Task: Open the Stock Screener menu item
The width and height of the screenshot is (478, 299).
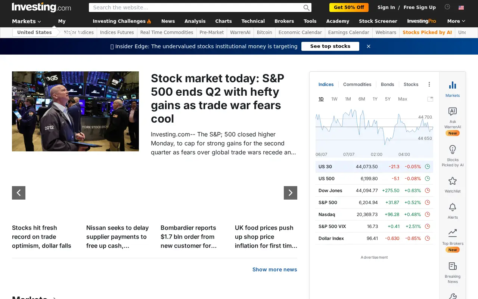Action: (x=378, y=21)
